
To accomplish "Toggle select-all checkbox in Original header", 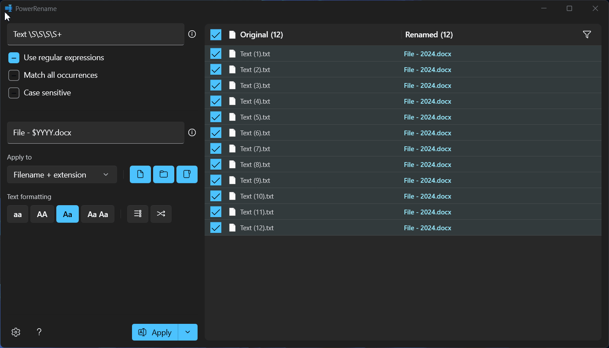I will coord(216,35).
